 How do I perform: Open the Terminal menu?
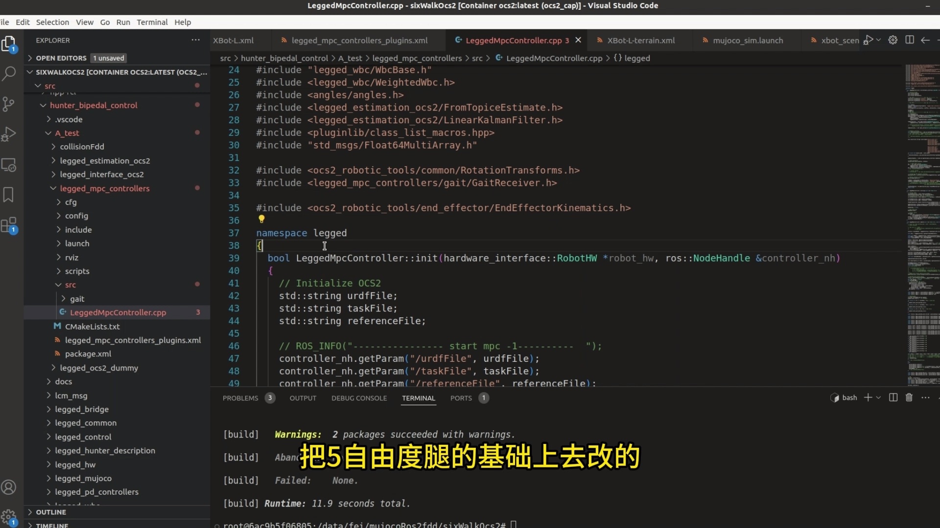152,22
